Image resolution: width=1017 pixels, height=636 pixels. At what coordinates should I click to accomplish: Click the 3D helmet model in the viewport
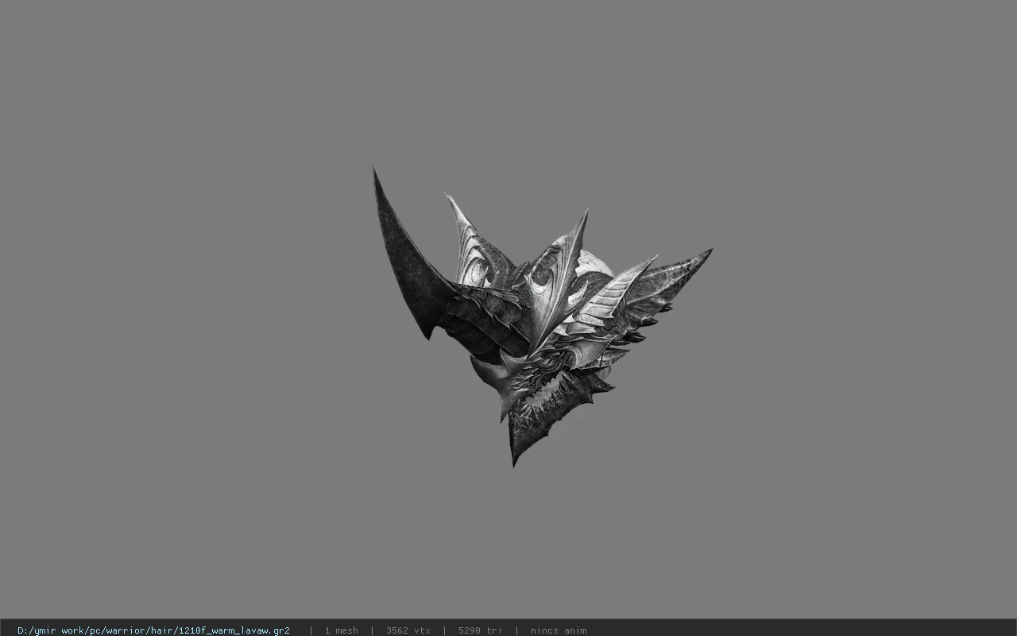coord(542,317)
